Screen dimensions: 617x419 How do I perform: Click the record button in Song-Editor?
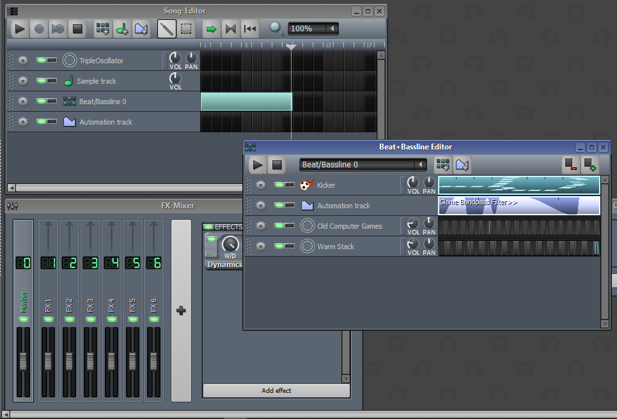pyautogui.click(x=39, y=29)
